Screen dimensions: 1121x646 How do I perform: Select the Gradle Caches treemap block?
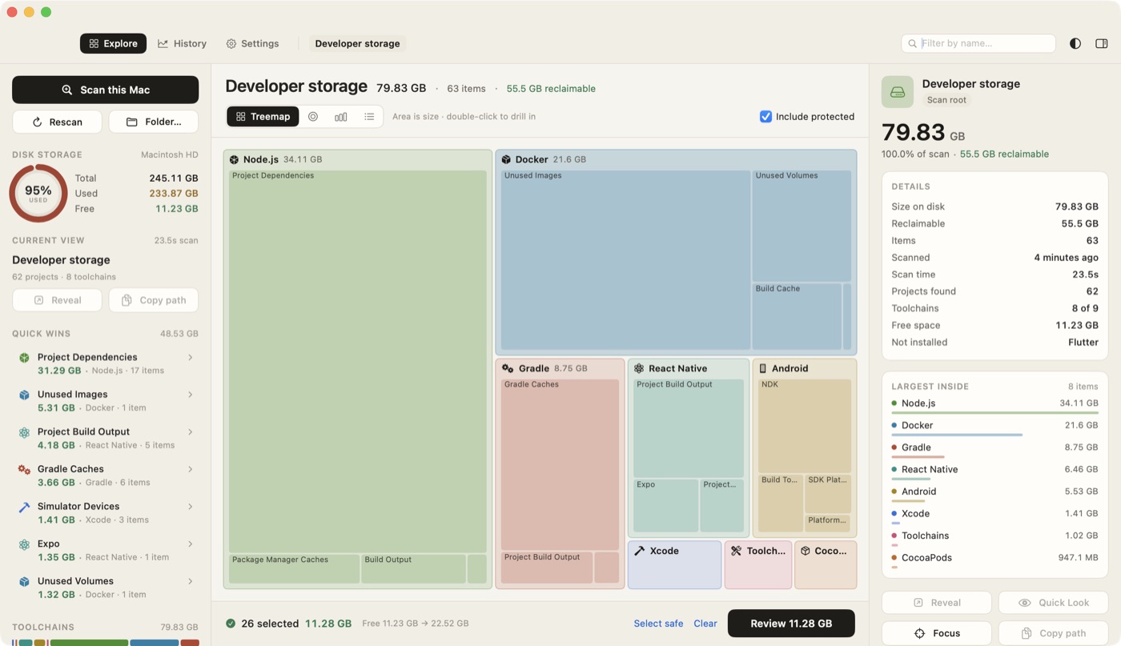coord(560,464)
